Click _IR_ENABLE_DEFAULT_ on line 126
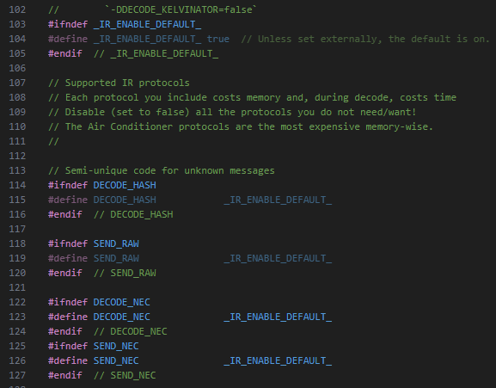The image size is (496, 388). (278, 360)
